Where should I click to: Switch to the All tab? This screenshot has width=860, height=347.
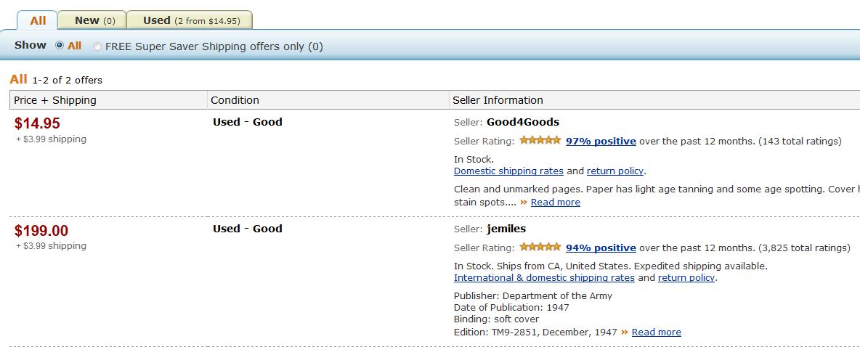pos(38,20)
